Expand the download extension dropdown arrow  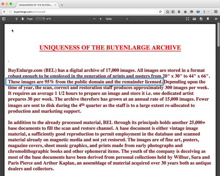[x=209, y=12]
